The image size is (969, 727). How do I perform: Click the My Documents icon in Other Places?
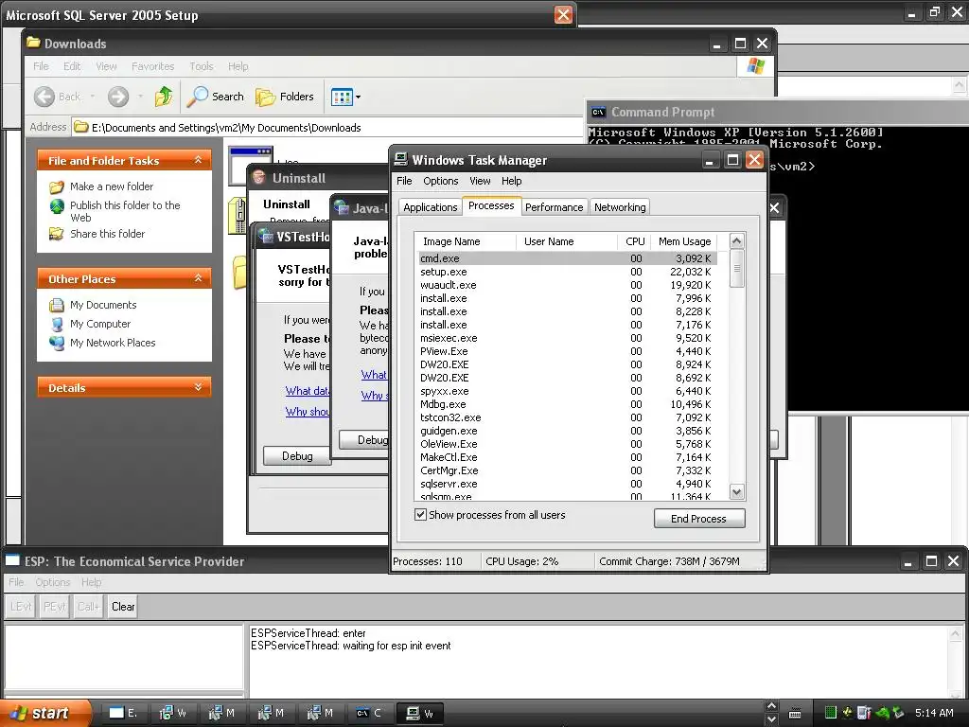point(57,305)
